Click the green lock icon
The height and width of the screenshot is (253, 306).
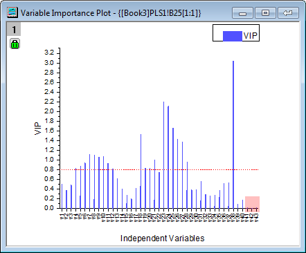(x=15, y=44)
